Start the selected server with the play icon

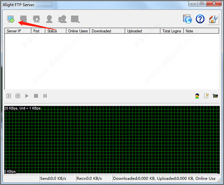point(27,96)
